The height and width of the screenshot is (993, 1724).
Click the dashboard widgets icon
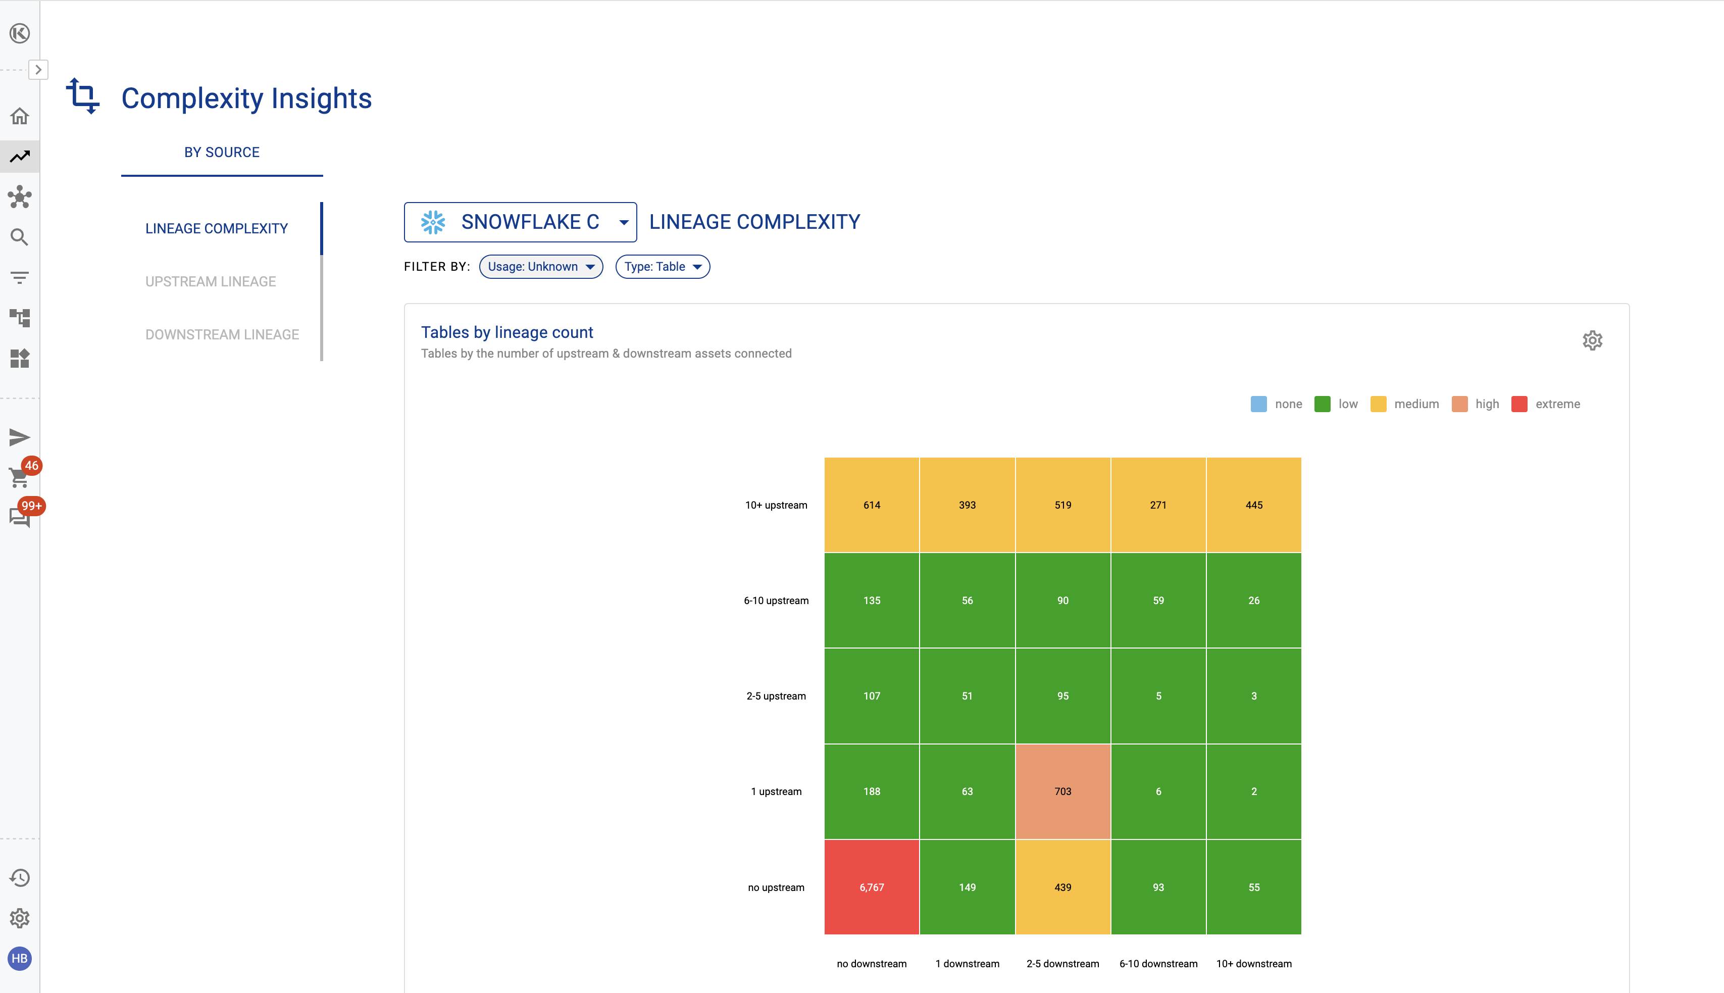[x=20, y=358]
